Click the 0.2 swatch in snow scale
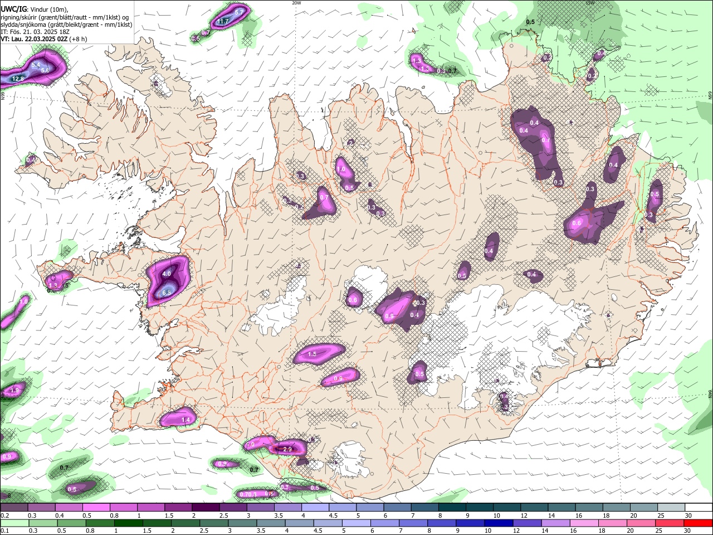This screenshot has height=535, width=713. point(14,508)
